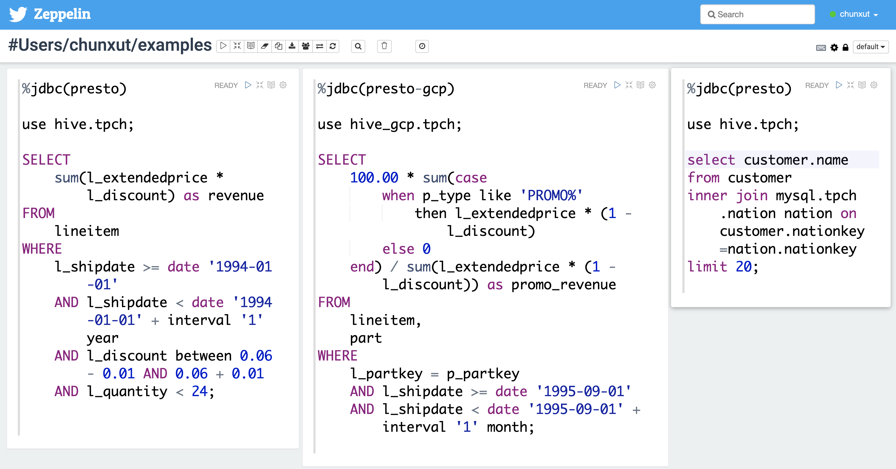Screen dimensions: 896x469
Task: Export this note with the download icon
Action: (x=292, y=46)
